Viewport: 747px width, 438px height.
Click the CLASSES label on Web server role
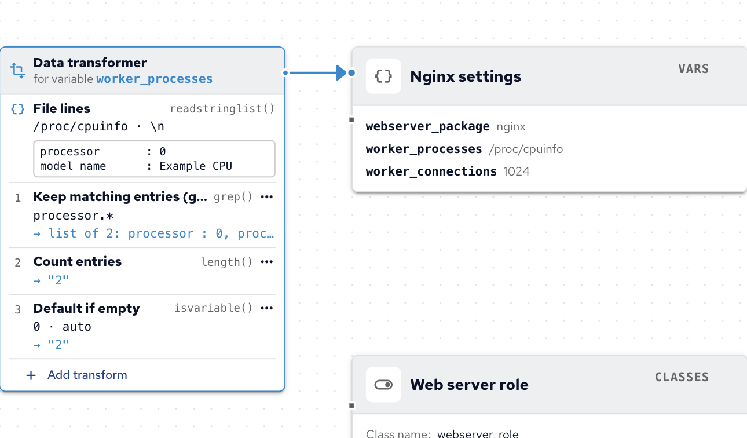click(x=682, y=377)
